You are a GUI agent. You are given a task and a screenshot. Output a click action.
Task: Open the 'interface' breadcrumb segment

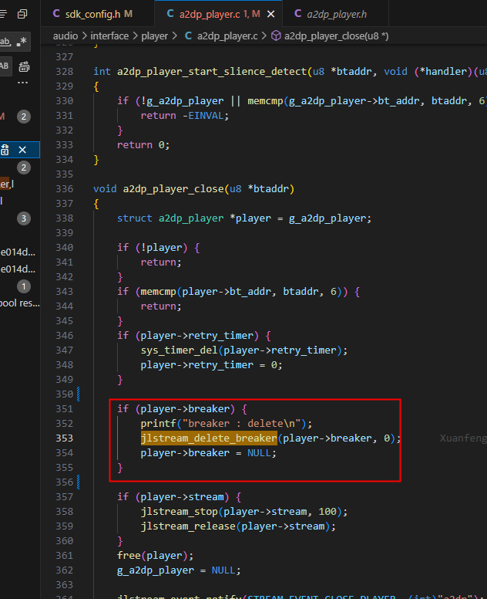pyautogui.click(x=109, y=36)
